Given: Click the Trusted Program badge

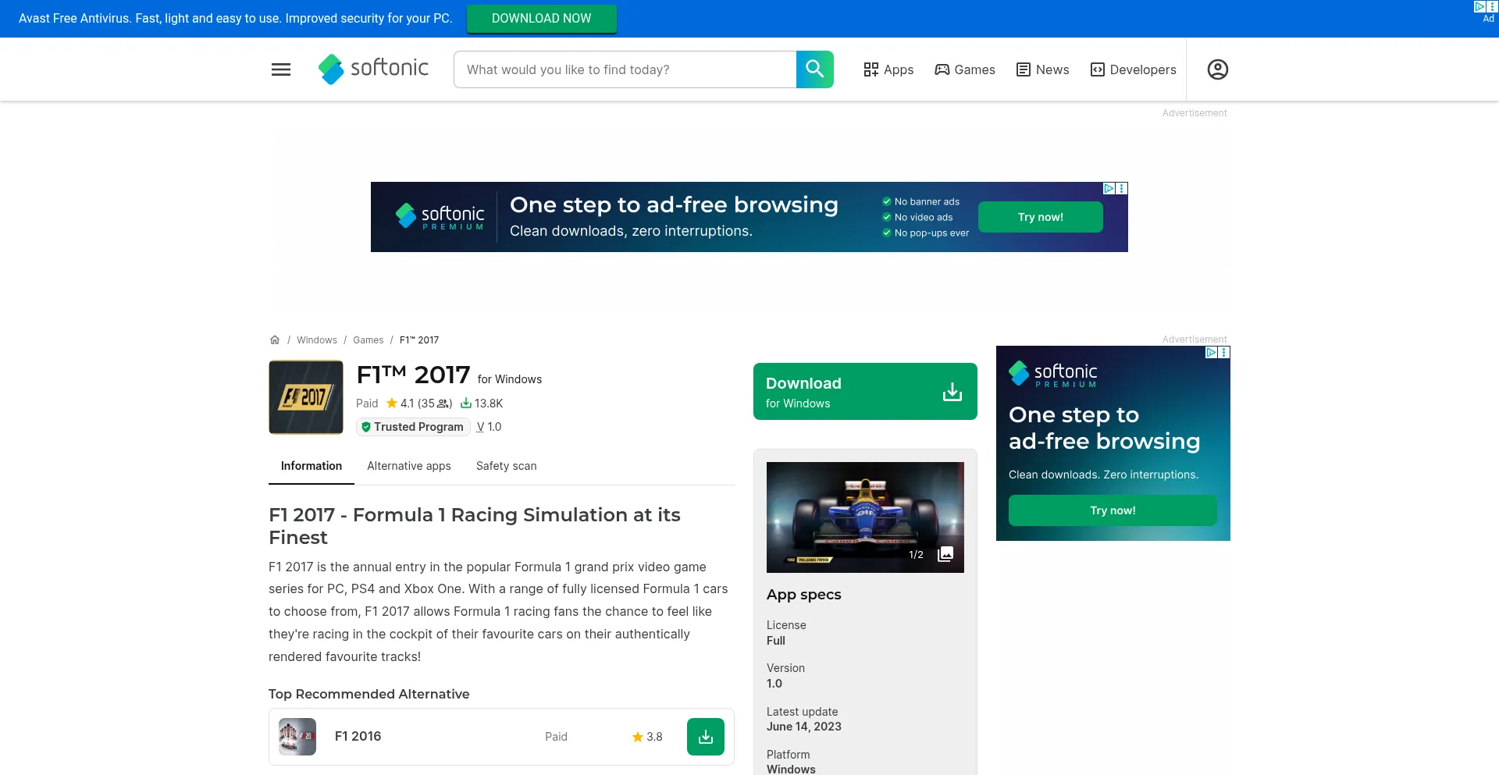Looking at the screenshot, I should (x=413, y=427).
